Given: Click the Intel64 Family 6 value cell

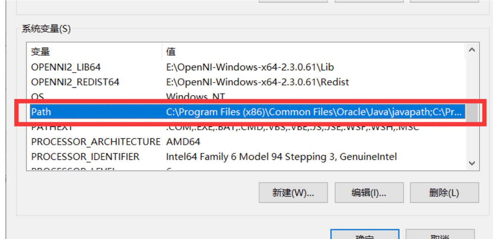Looking at the screenshot, I should coord(281,157).
